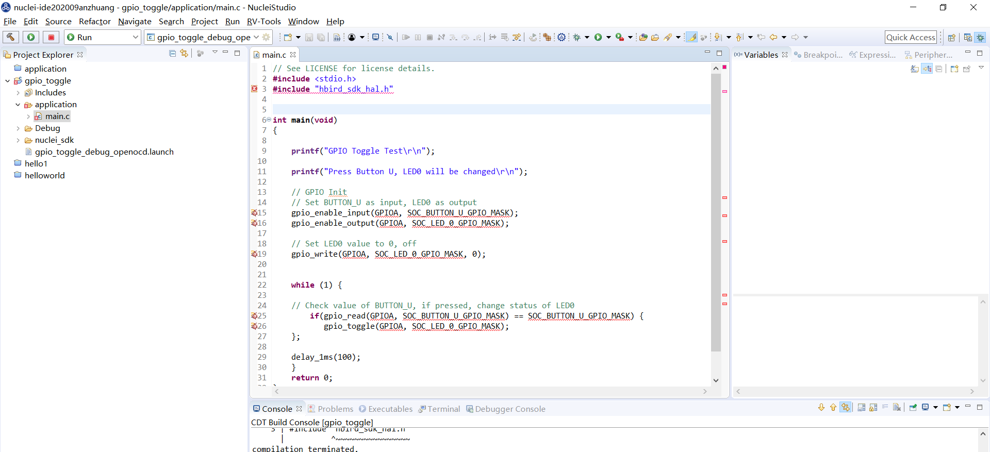Click the green Run icon in main toolbar
The width and height of the screenshot is (990, 452).
coord(598,37)
